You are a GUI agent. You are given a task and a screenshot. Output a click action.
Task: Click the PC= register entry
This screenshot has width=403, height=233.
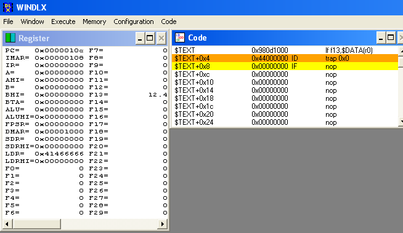[x=44, y=50]
